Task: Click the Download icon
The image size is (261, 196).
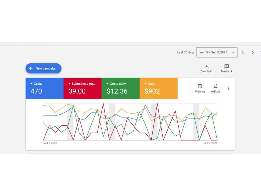Action: [x=206, y=66]
